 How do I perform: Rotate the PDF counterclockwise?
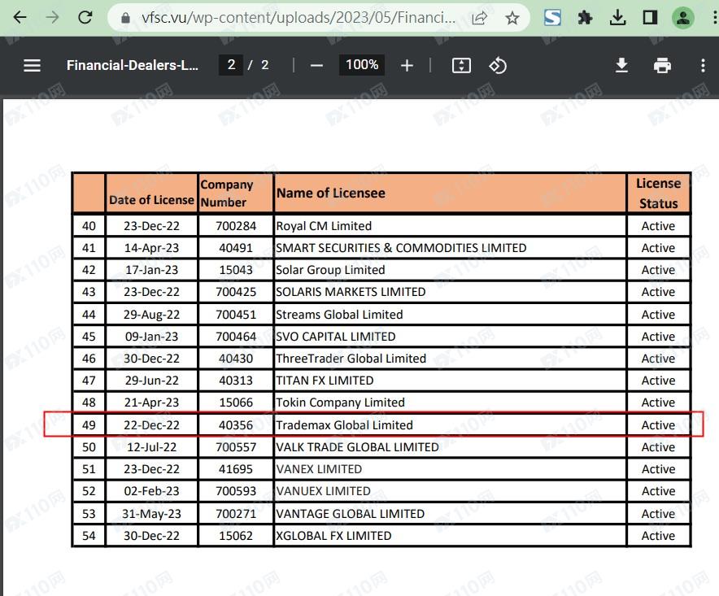pyautogui.click(x=497, y=65)
